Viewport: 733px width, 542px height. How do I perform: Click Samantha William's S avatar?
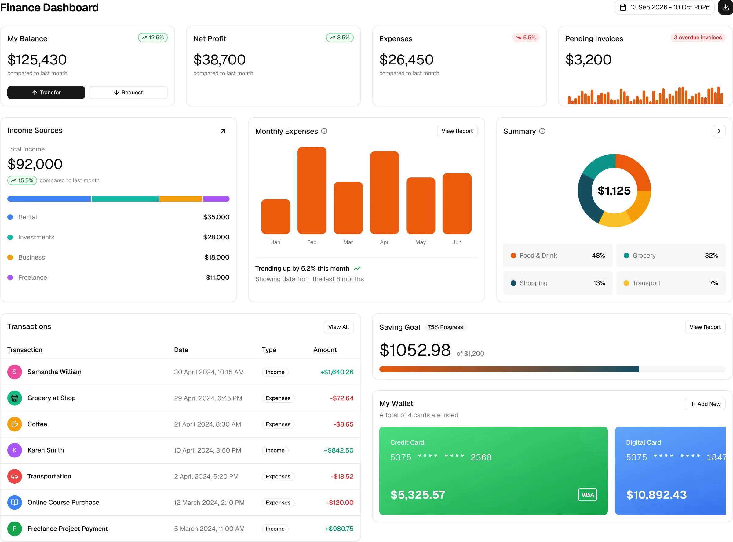(14, 372)
